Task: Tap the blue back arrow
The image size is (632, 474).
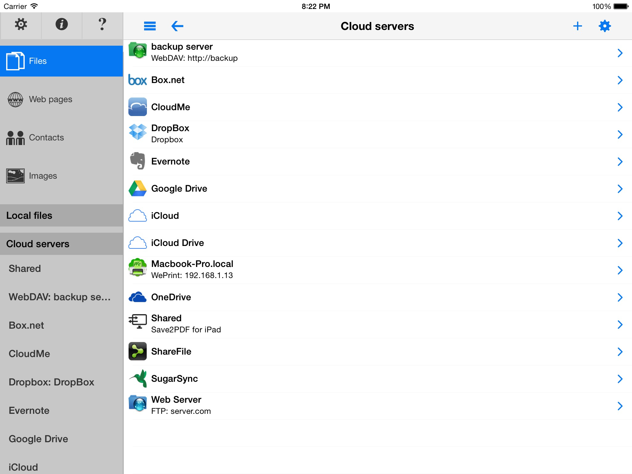Action: pyautogui.click(x=177, y=26)
